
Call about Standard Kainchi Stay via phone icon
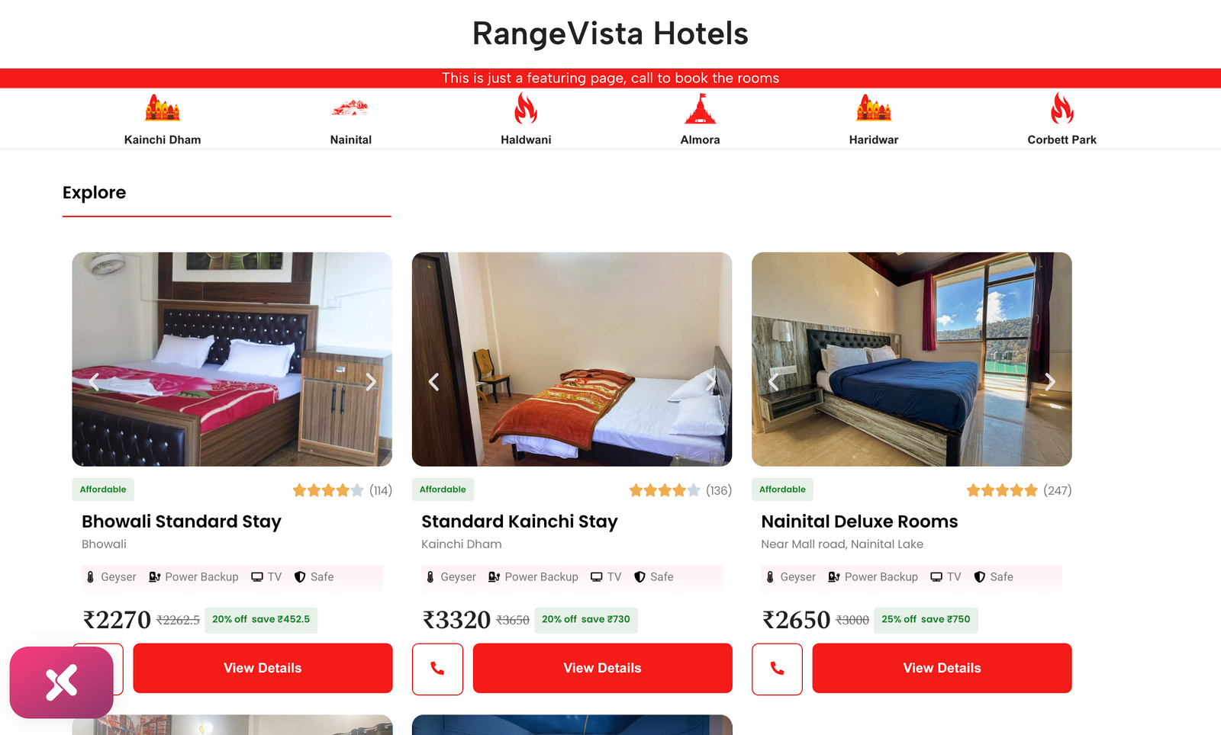pyautogui.click(x=437, y=669)
